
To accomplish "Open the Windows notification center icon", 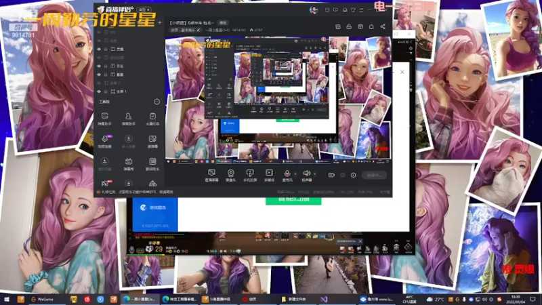I will (x=533, y=299).
